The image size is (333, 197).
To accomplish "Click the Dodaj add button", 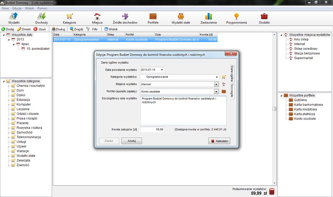I will [8, 29].
